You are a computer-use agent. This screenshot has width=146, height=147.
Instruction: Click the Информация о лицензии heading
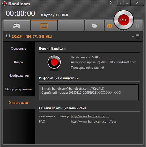click(59, 78)
